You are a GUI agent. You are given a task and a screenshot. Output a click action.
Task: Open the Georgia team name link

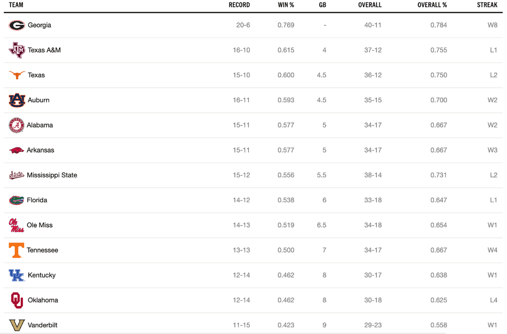(x=40, y=25)
